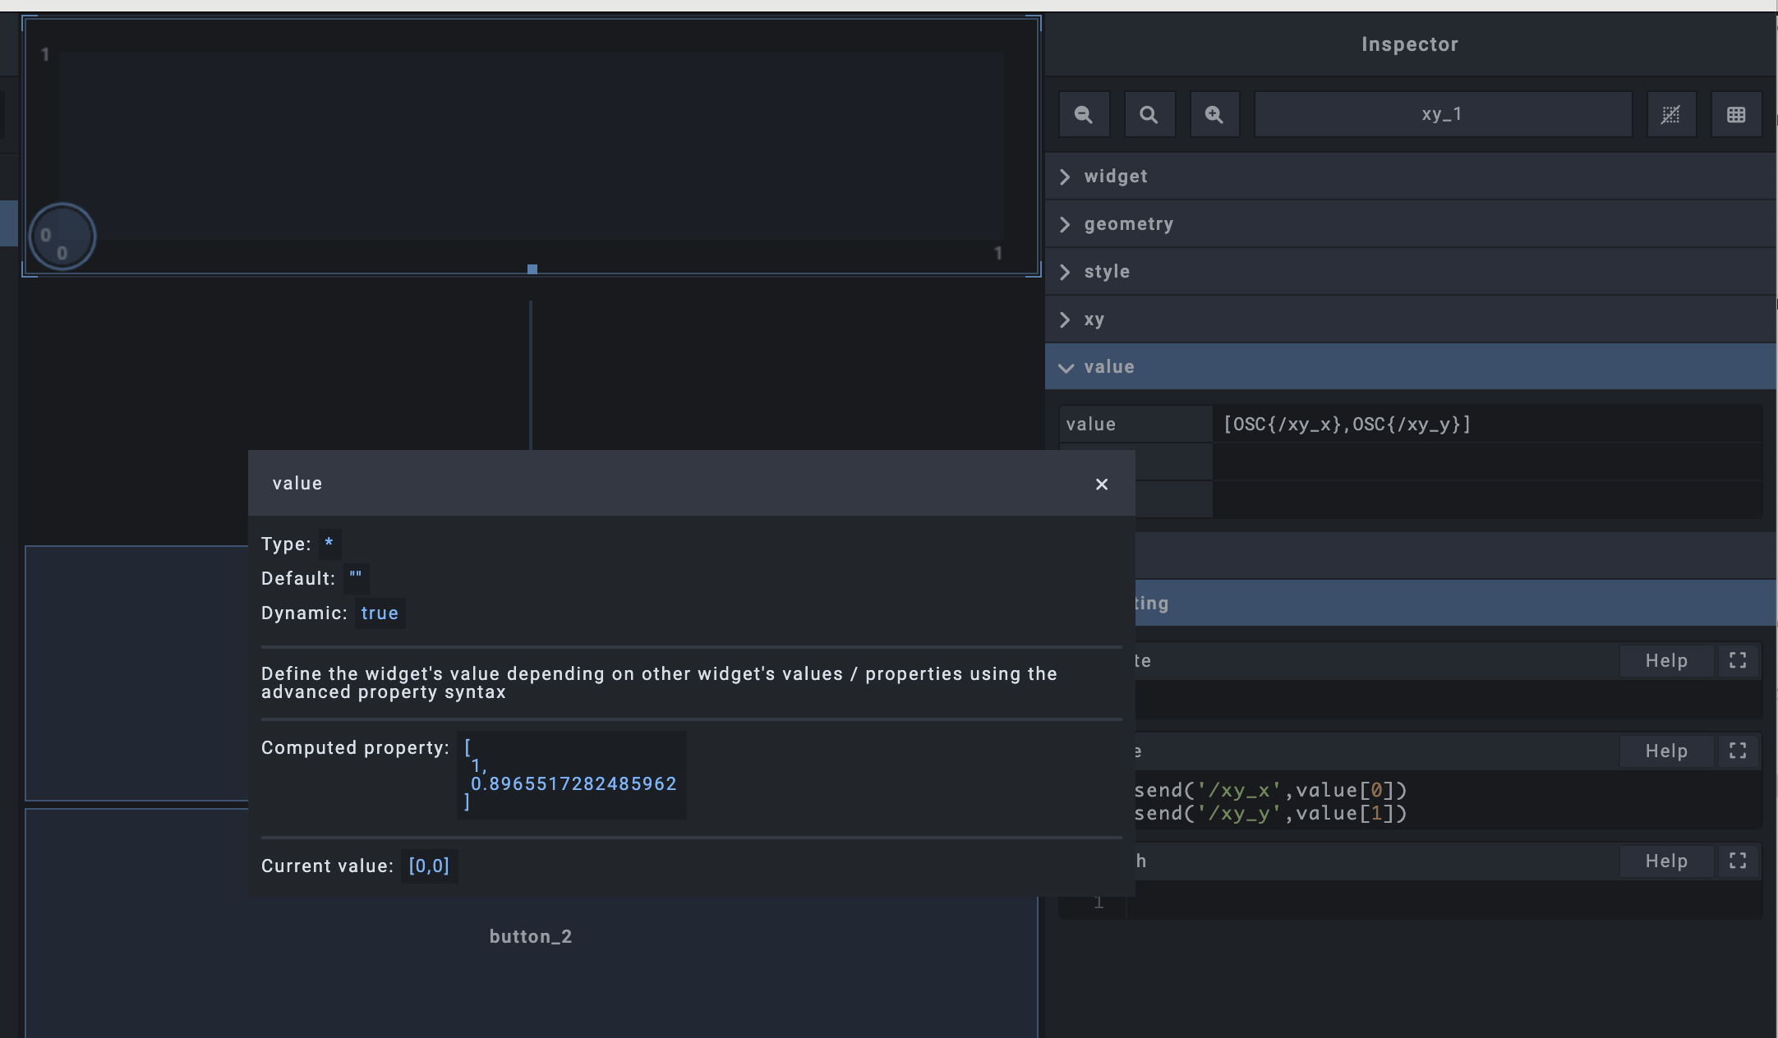Expand the onValue editor fullscreen icon
Image resolution: width=1778 pixels, height=1038 pixels.
1737,751
